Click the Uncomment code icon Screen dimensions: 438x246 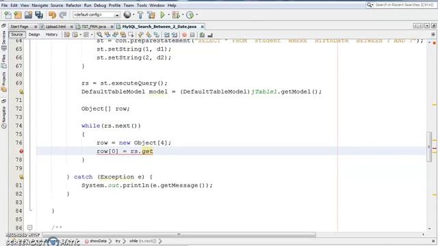(x=210, y=35)
